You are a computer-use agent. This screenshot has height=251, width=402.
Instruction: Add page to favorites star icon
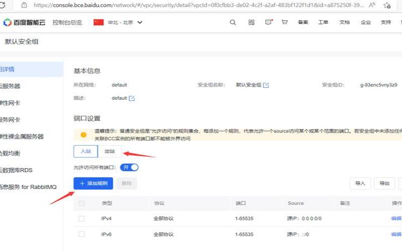(387, 5)
